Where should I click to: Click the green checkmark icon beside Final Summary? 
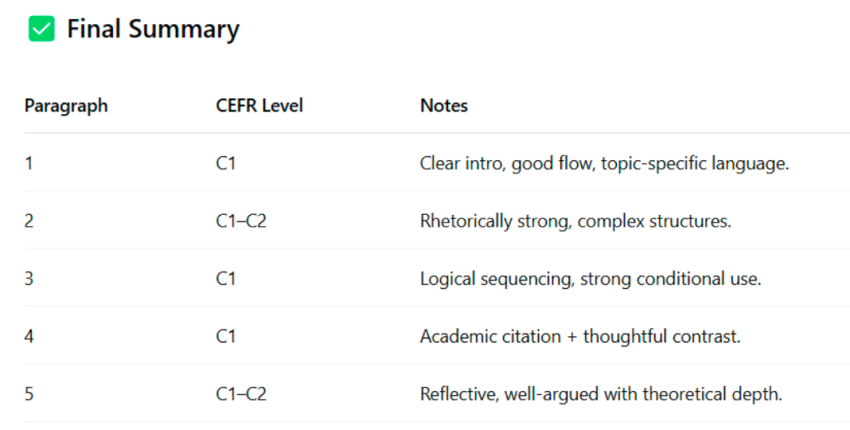point(42,30)
